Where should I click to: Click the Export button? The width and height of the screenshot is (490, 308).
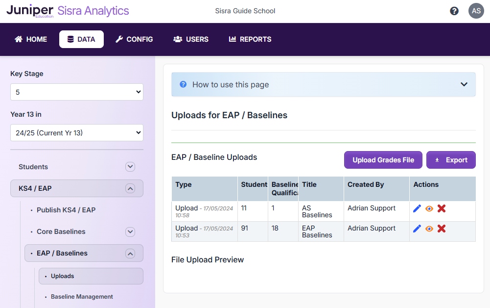[x=451, y=160]
